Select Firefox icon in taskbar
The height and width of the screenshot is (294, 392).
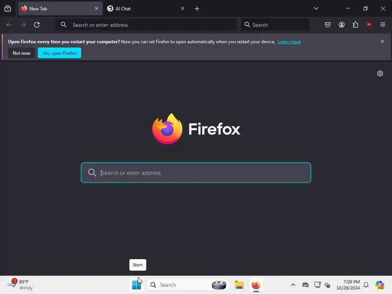[x=256, y=285]
